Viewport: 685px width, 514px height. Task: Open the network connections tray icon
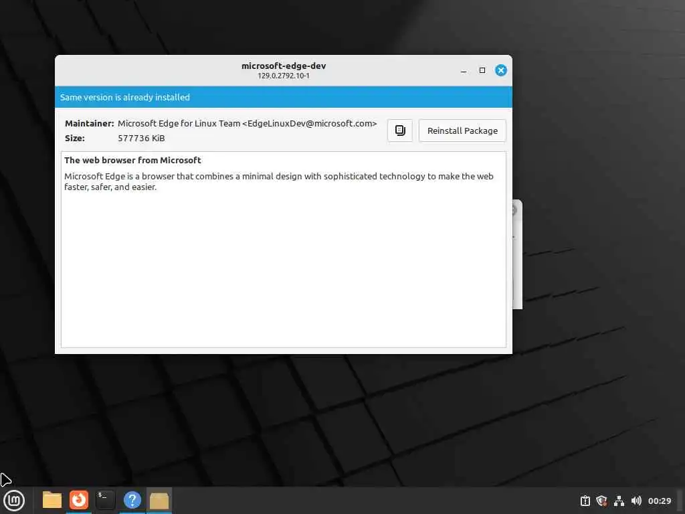[x=619, y=501]
